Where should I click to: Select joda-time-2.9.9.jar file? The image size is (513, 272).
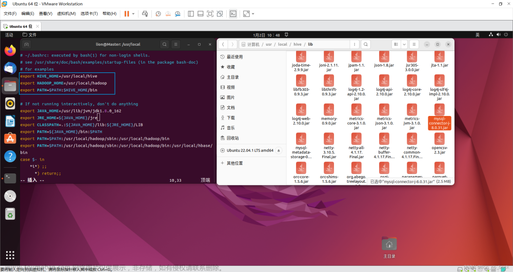301,62
